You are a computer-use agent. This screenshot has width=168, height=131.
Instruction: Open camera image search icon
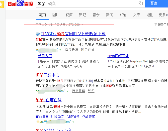[x=140, y=3]
